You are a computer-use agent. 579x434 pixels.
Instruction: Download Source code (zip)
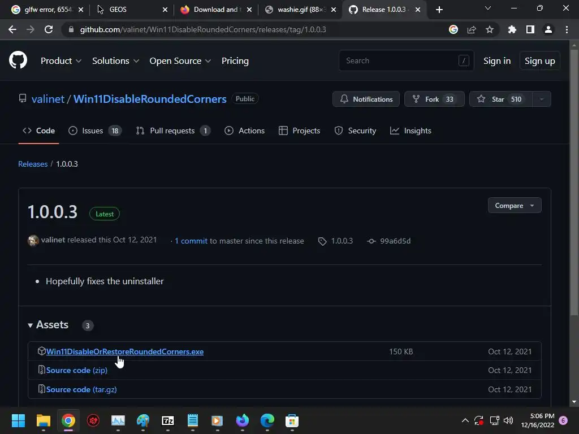[77, 370]
